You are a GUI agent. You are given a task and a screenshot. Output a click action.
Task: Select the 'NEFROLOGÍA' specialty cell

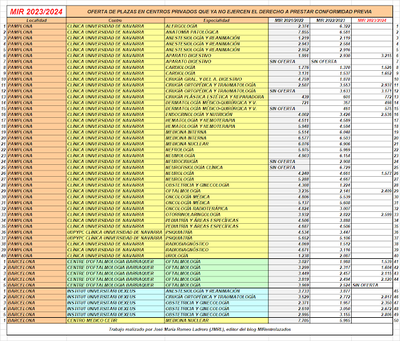(217, 150)
